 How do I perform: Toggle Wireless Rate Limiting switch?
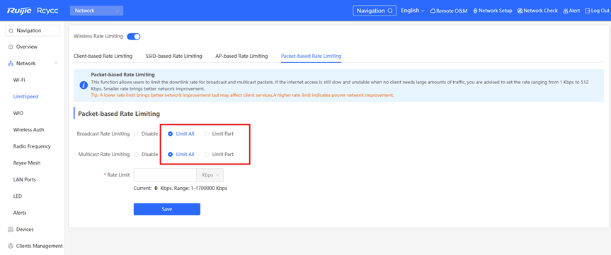pos(134,37)
